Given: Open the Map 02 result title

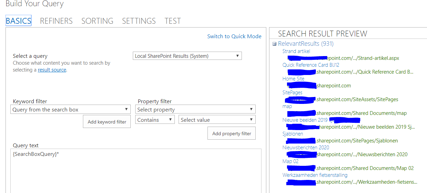Looking at the screenshot, I should coord(290,161).
